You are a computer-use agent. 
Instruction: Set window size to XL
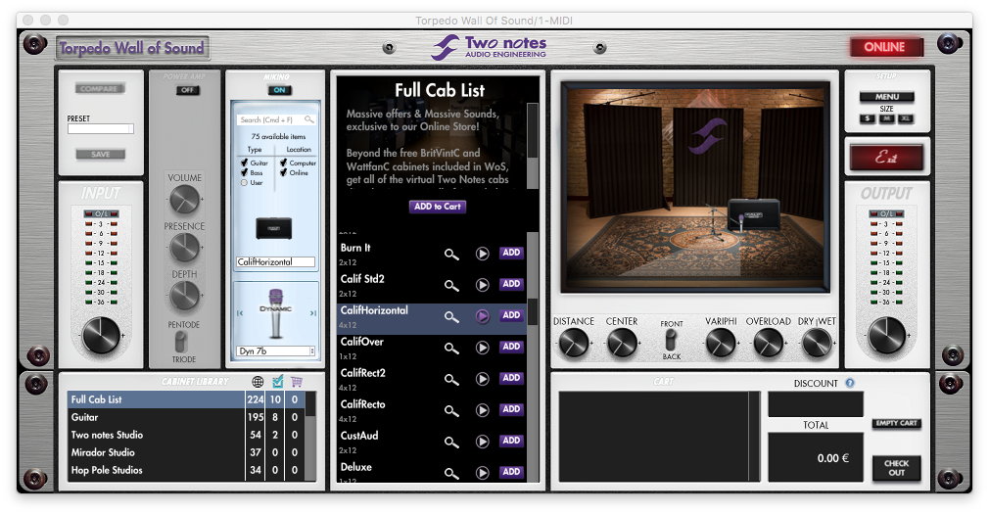[x=906, y=118]
